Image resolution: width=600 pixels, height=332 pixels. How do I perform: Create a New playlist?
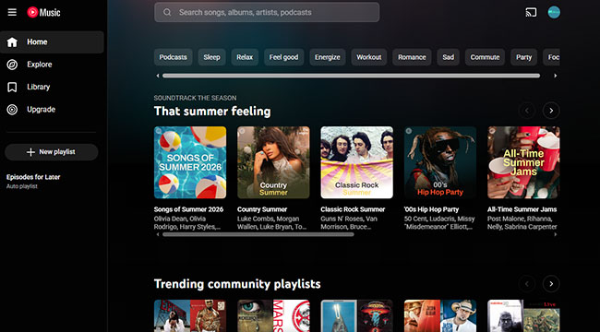52,152
